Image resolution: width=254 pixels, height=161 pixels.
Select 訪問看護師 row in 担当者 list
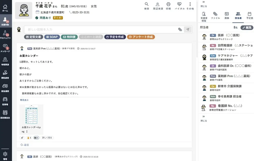coord(226,47)
